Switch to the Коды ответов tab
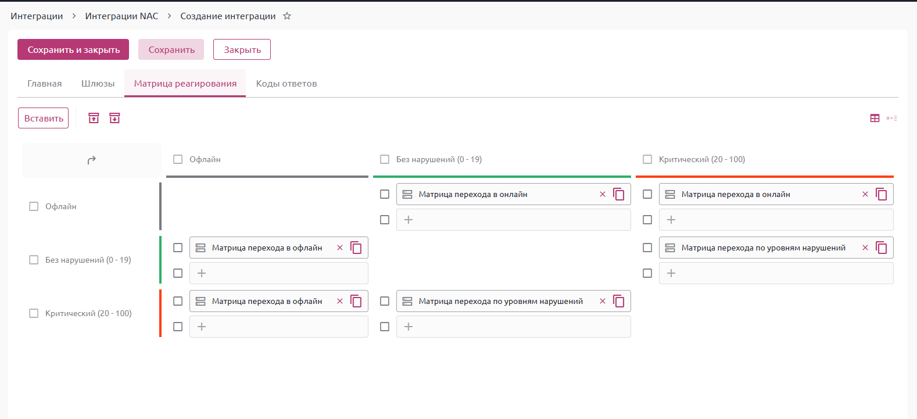Image resolution: width=917 pixels, height=419 pixels. point(286,84)
